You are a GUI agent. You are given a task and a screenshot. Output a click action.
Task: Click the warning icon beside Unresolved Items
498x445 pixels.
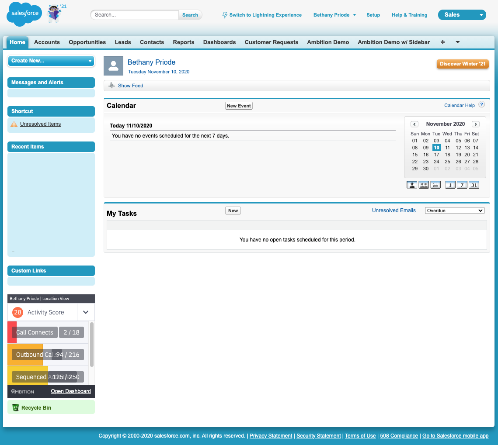pyautogui.click(x=14, y=124)
